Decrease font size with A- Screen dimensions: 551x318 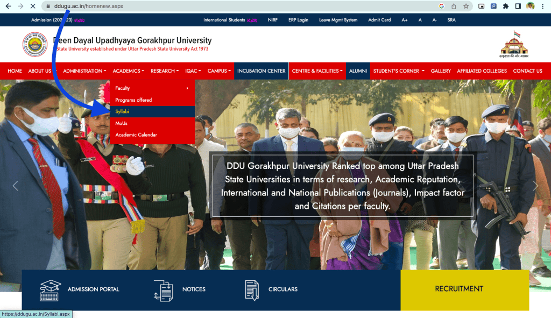(x=434, y=20)
